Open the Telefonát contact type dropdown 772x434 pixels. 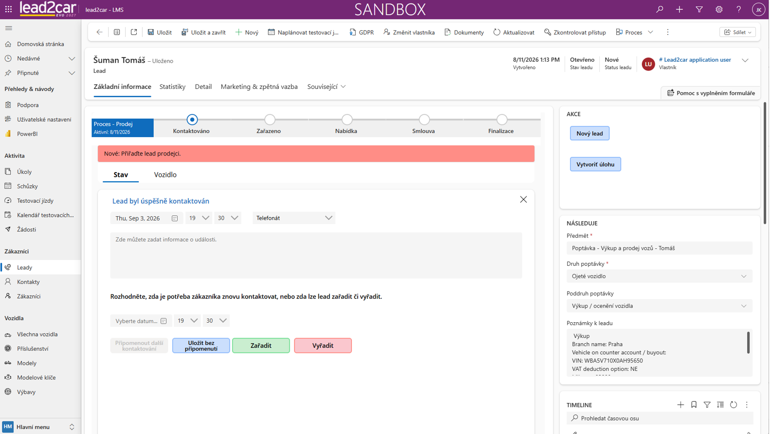[294, 218]
